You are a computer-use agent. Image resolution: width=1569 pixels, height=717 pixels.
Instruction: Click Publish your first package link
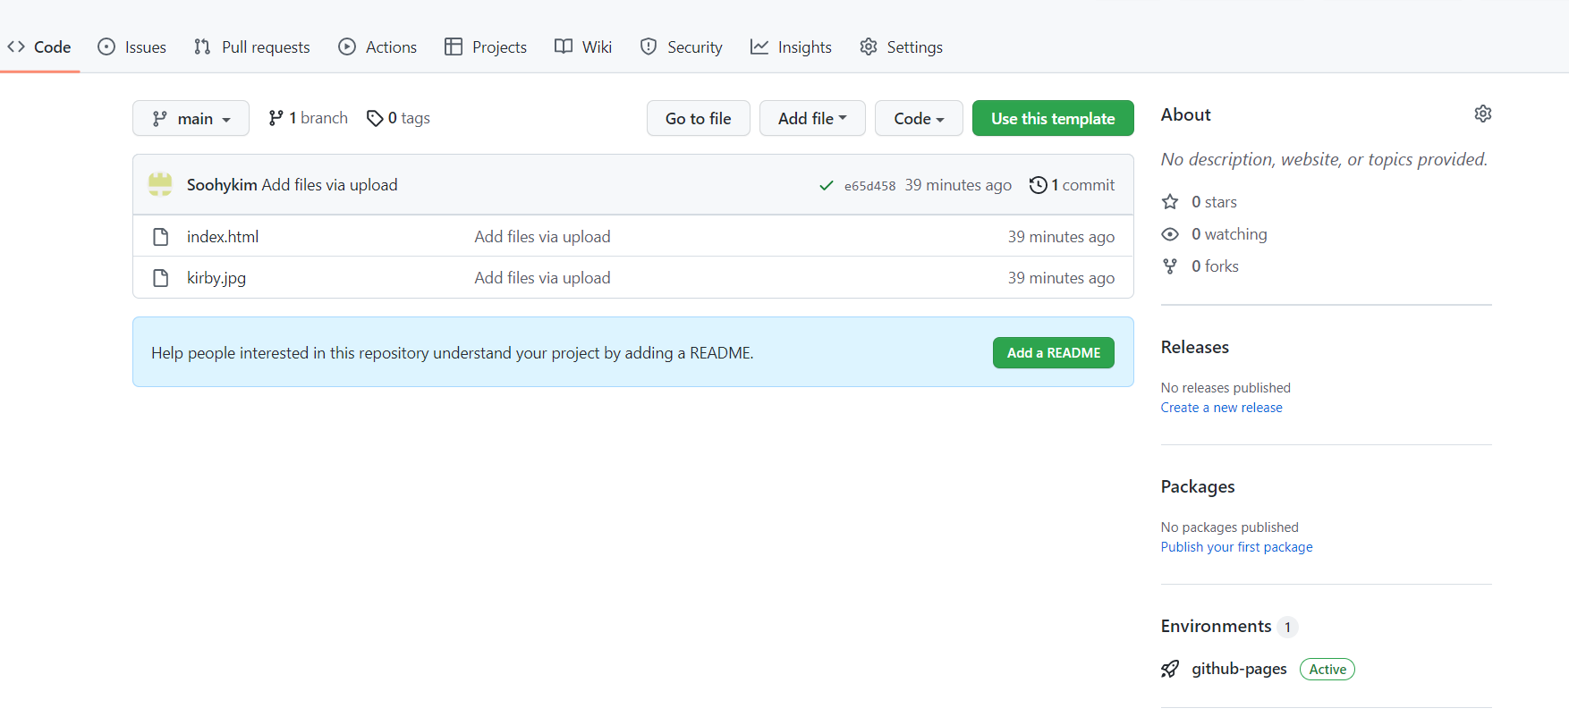click(1237, 547)
